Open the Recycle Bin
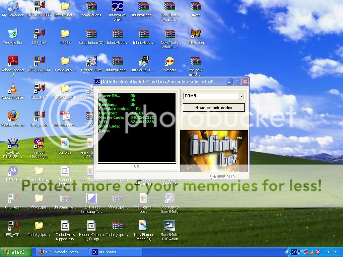The image size is (343, 257). (13, 34)
